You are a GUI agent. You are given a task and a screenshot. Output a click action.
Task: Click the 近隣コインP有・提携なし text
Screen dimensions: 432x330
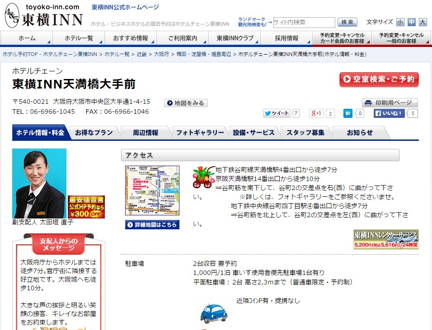click(x=268, y=301)
